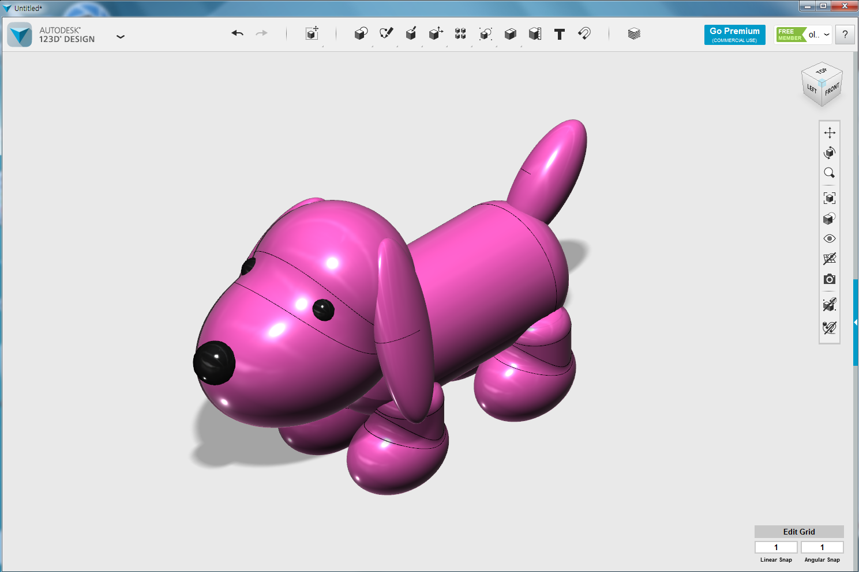This screenshot has width=859, height=572.
Task: Select the Text tool
Action: pyautogui.click(x=560, y=33)
